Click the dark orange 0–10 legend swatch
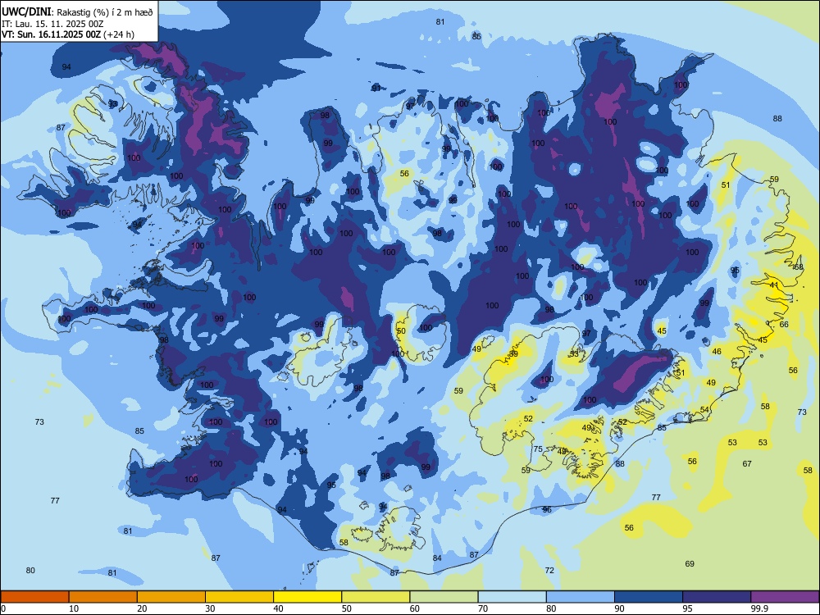Viewport: 820px width, 615px height. coord(34,597)
